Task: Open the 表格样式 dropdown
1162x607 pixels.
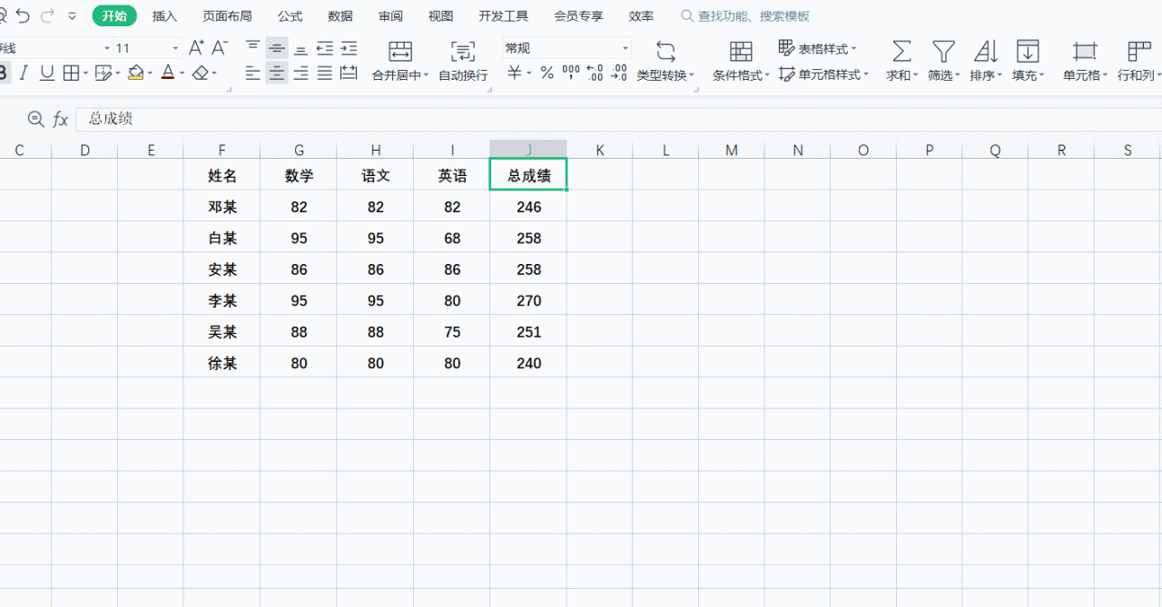Action: point(817,48)
